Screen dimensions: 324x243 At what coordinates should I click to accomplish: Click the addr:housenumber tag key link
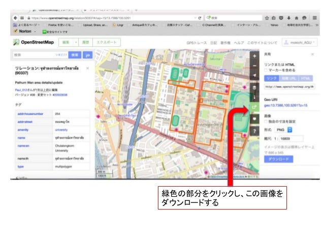point(30,114)
